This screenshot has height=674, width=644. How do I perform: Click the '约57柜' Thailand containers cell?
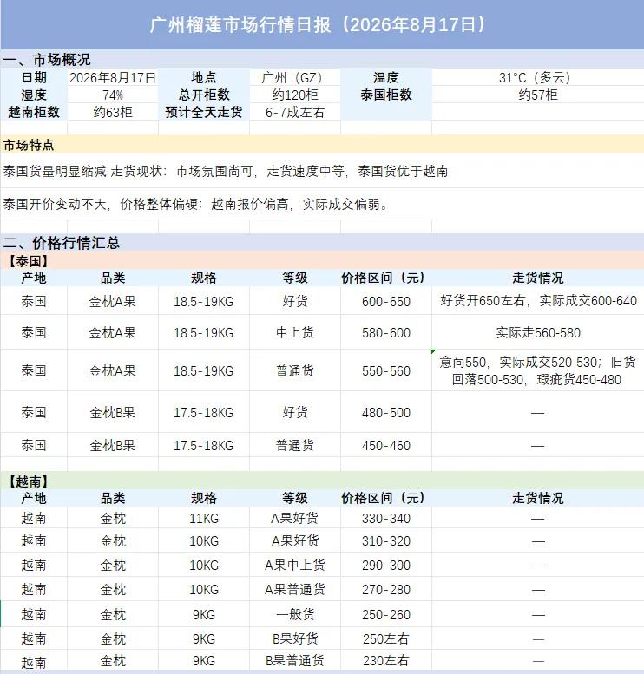pos(538,95)
